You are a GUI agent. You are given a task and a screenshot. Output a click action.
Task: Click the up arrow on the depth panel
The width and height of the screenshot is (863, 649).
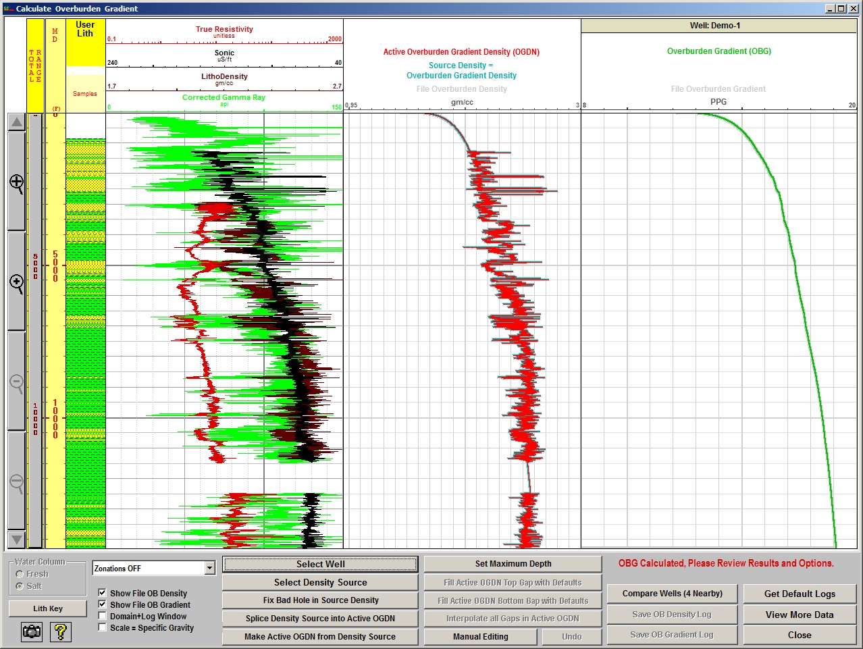16,121
